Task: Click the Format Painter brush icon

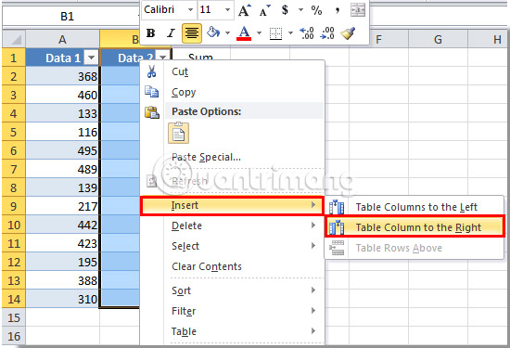Action: 348,33
